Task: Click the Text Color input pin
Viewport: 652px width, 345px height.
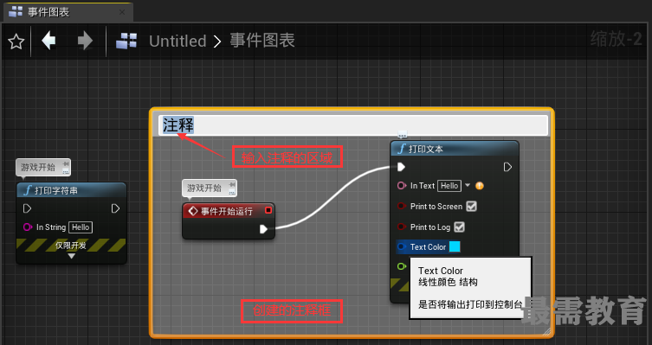Action: tap(401, 247)
